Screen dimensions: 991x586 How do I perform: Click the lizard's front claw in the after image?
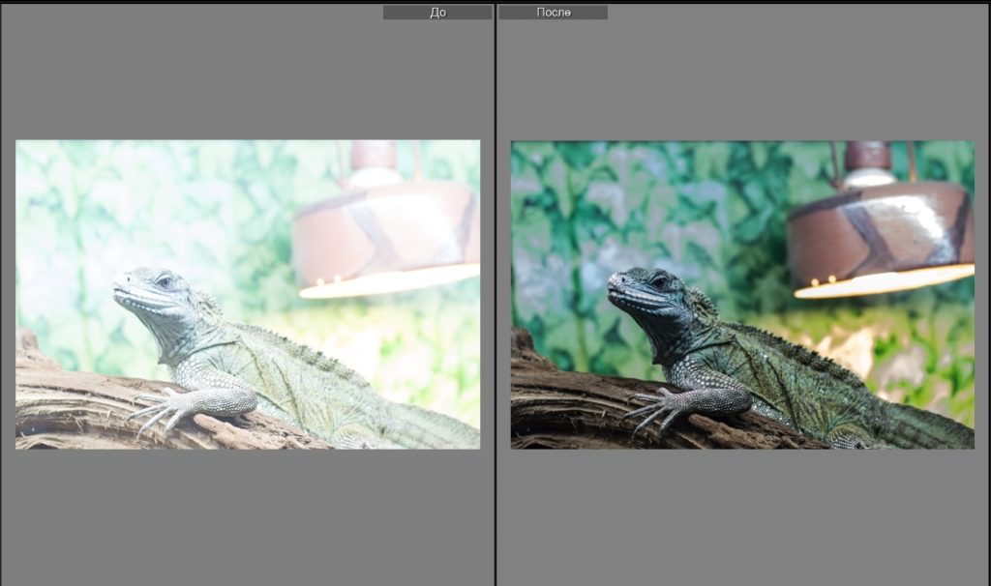click(x=648, y=408)
